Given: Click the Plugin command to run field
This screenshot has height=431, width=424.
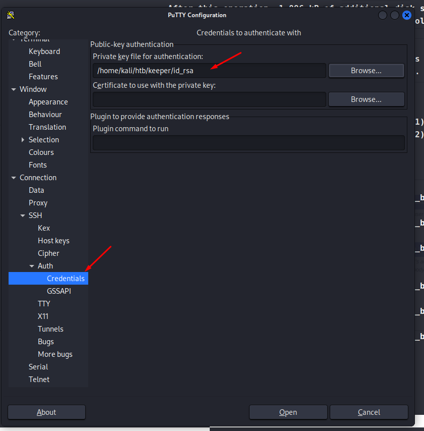Looking at the screenshot, I should click(x=249, y=143).
